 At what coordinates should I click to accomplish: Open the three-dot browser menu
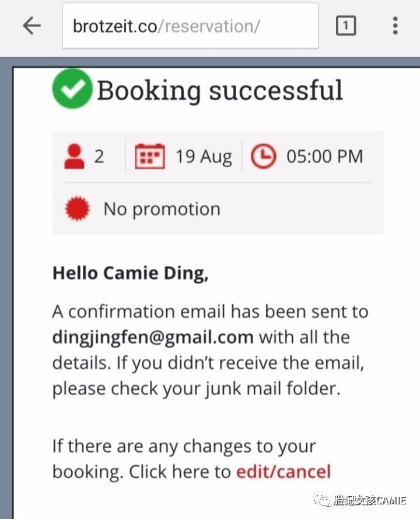click(x=395, y=26)
